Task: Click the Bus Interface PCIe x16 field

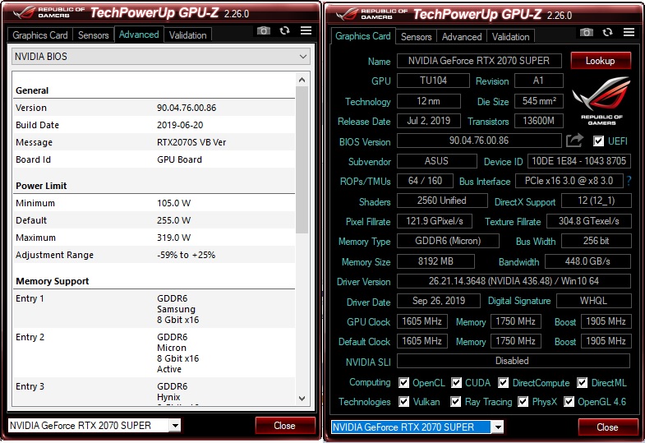Action: point(569,181)
